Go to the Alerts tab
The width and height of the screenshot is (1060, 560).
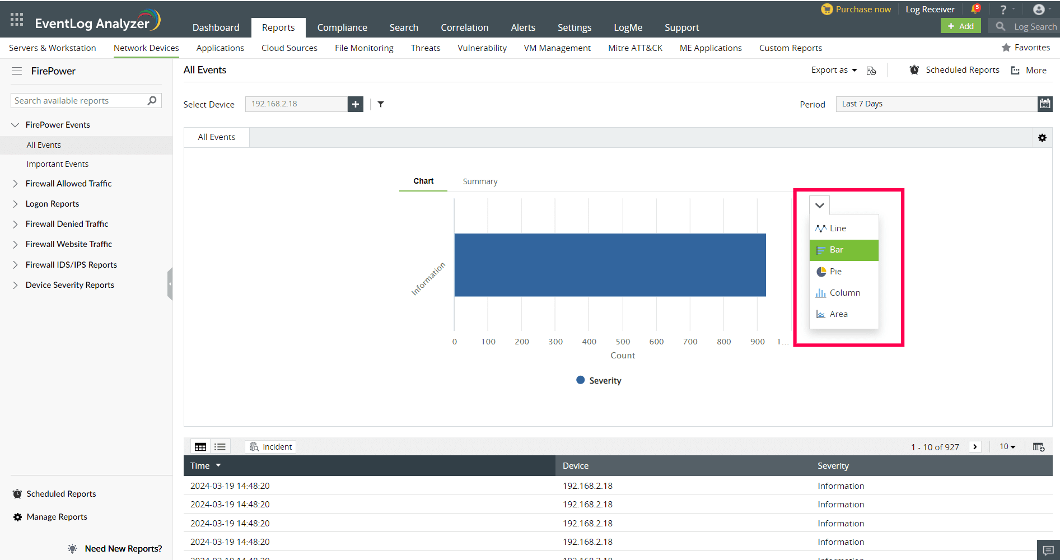click(523, 27)
